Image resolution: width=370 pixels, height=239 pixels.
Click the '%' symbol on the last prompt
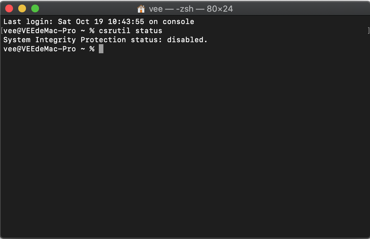pyautogui.click(x=92, y=49)
